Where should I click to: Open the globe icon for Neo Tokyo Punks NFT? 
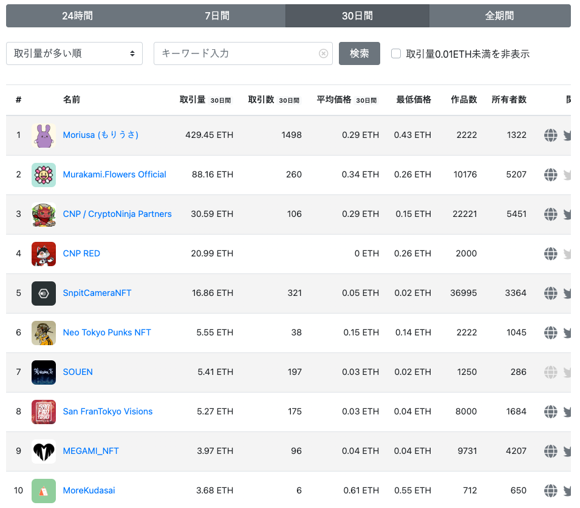[x=550, y=332]
